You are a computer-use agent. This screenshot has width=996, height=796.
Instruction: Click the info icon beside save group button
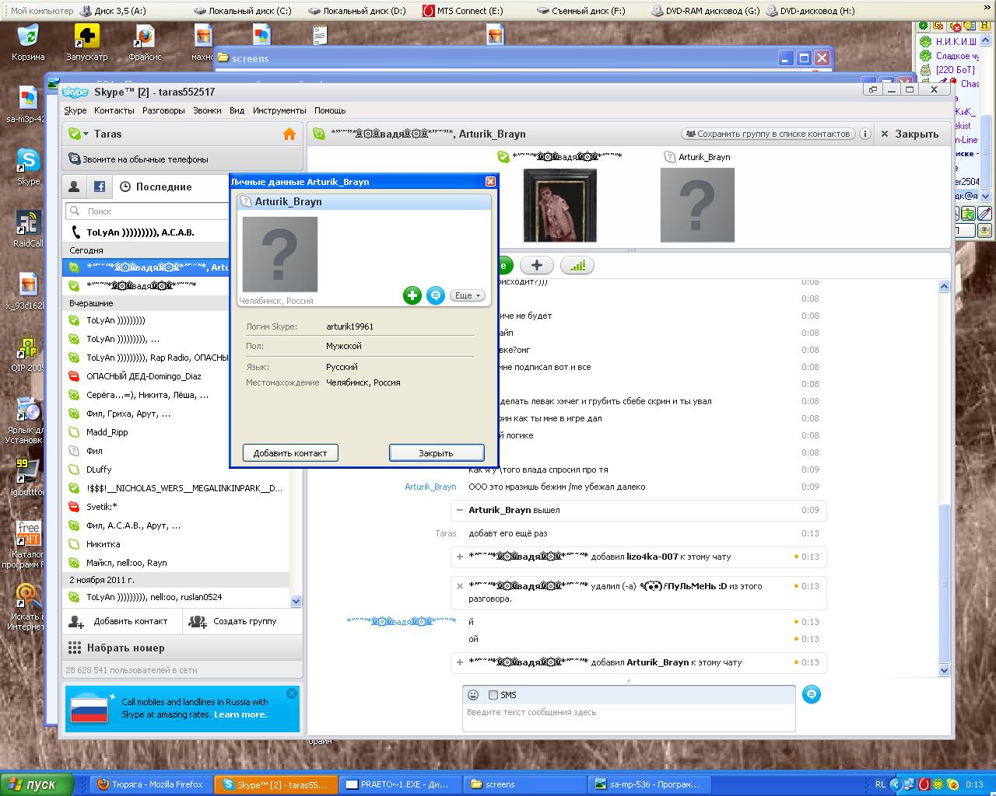click(x=864, y=134)
